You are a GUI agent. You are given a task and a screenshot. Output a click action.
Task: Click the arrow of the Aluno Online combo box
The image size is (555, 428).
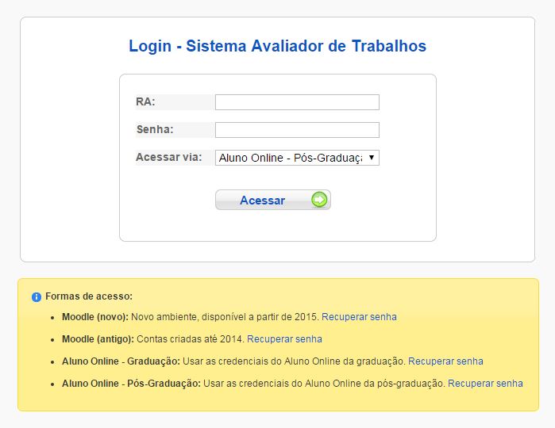click(371, 158)
